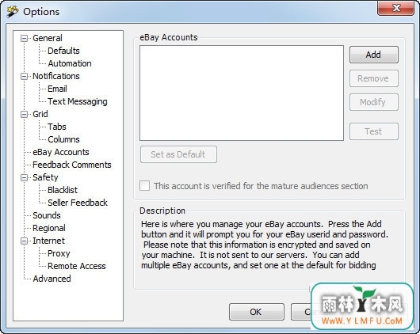The image size is (420, 334).
Task: Select the Safety category
Action: click(45, 177)
